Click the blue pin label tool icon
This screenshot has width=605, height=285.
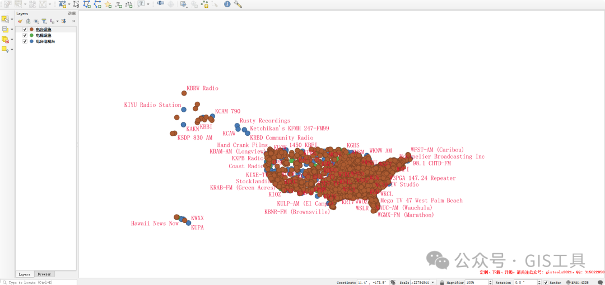coord(161,4)
